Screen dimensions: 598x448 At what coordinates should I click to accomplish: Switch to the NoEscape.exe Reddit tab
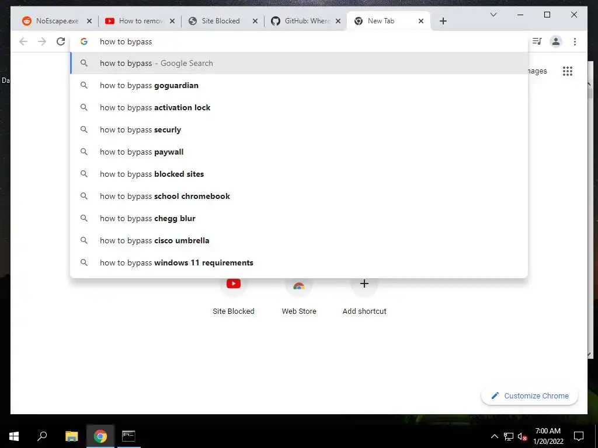[x=56, y=21]
